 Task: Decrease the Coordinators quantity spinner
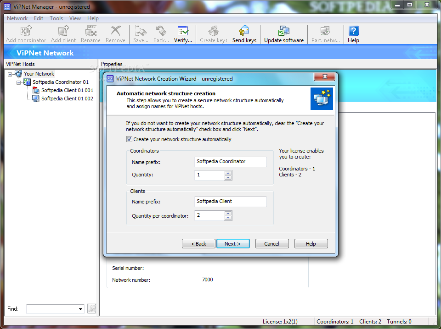(x=228, y=177)
